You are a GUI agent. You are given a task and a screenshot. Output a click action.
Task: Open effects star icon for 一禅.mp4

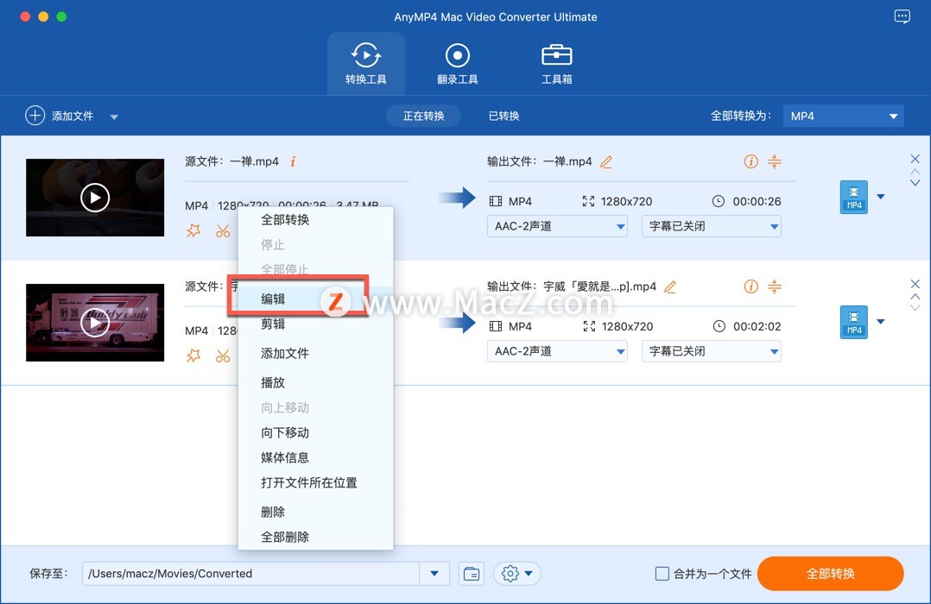(193, 230)
